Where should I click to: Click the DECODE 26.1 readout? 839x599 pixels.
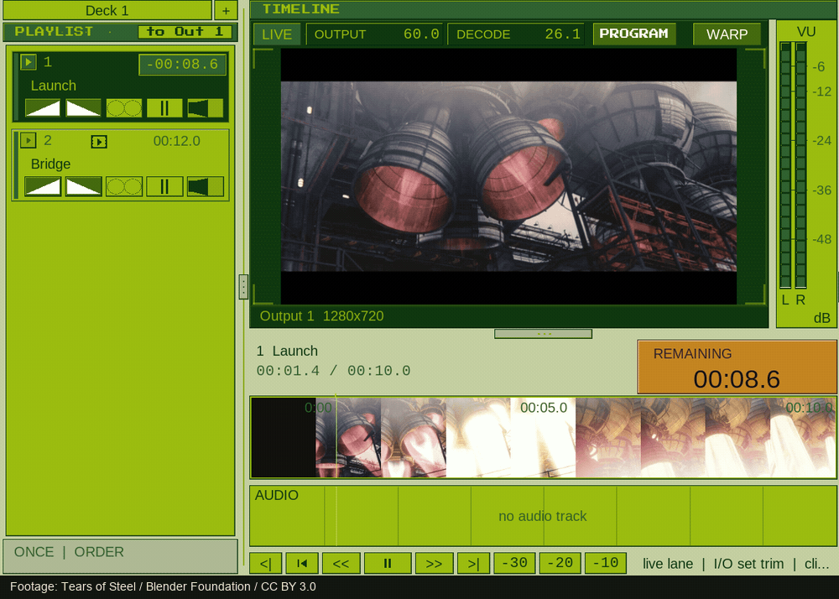516,34
